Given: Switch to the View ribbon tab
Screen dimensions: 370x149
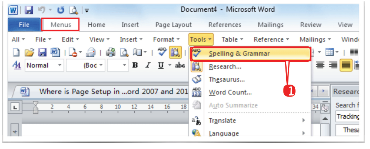Looking at the screenshot, I should pos(345,25).
